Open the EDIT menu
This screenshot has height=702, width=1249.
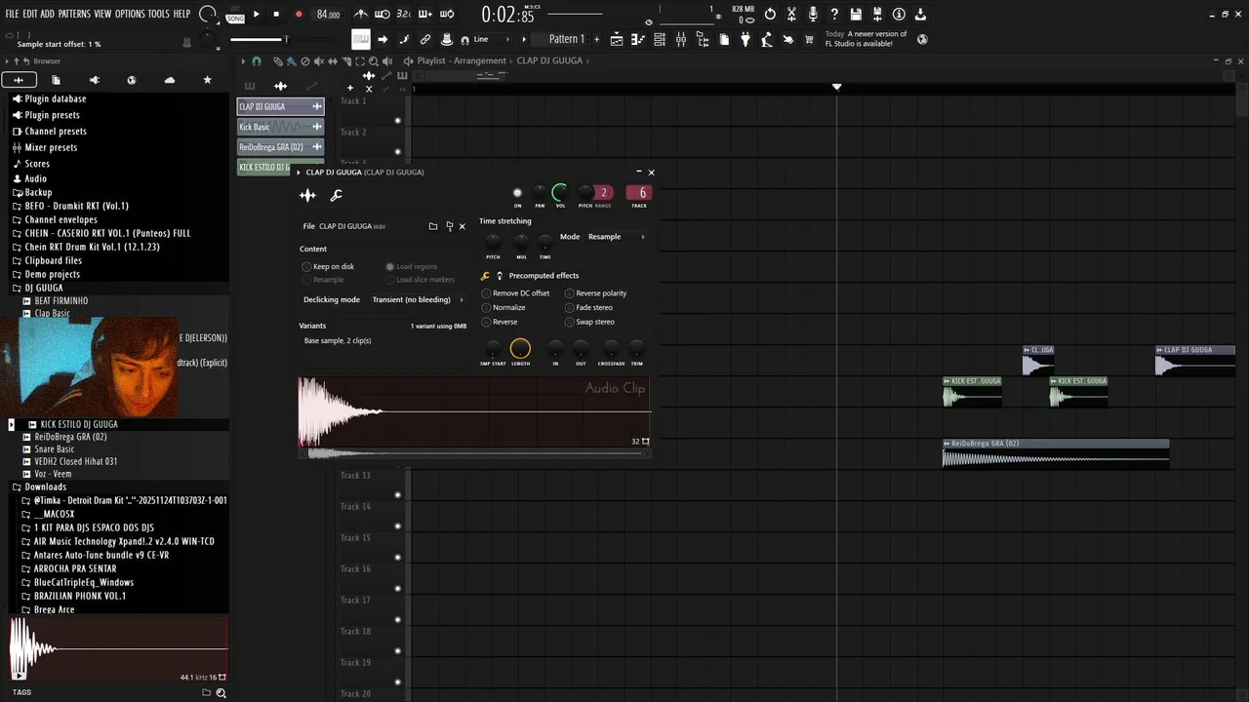pos(30,14)
